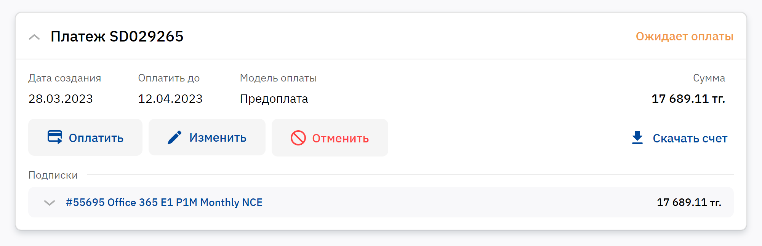
Task: Click the pencil edit icon
Action: point(174,137)
